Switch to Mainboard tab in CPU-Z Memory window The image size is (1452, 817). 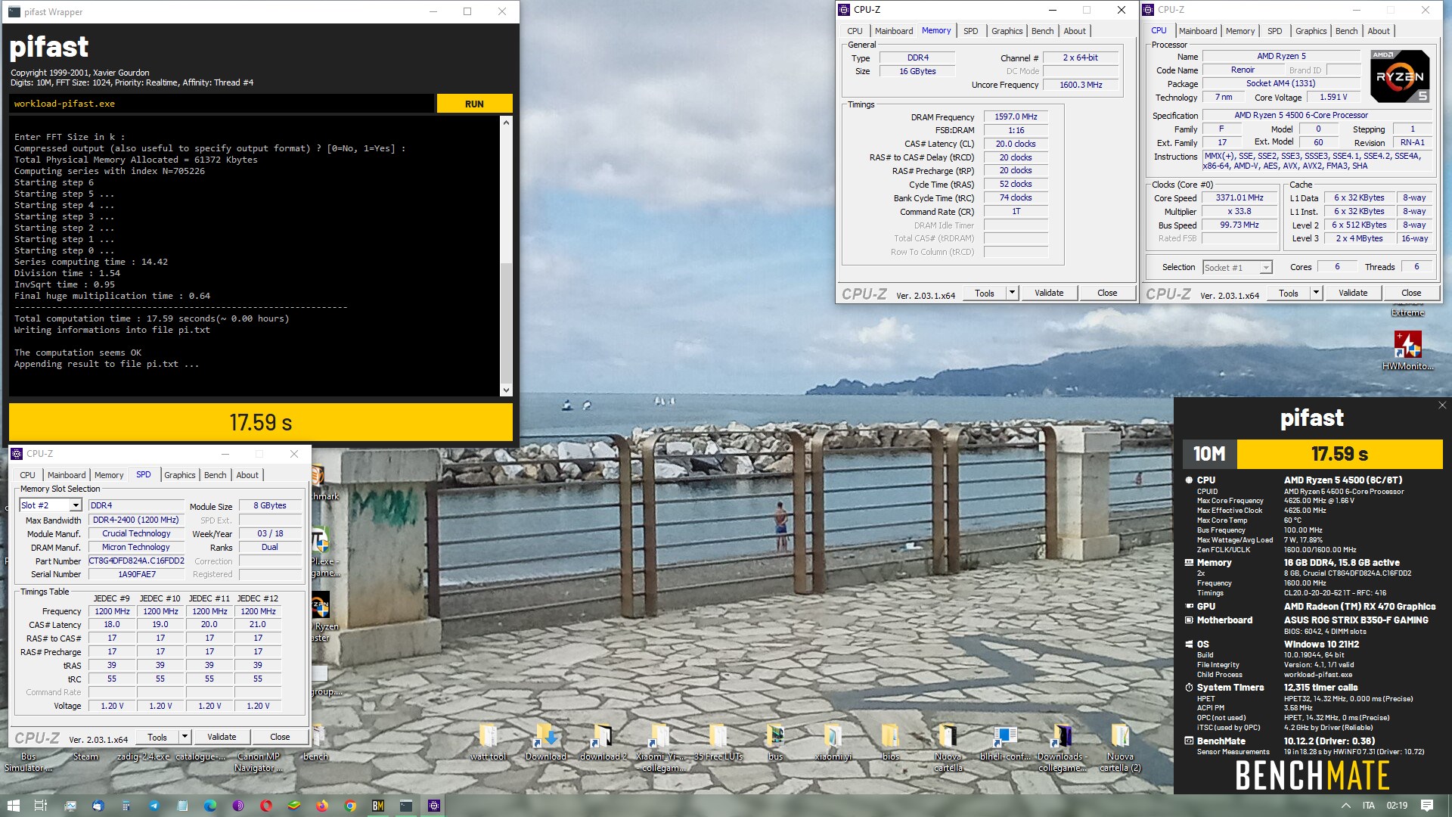click(894, 31)
